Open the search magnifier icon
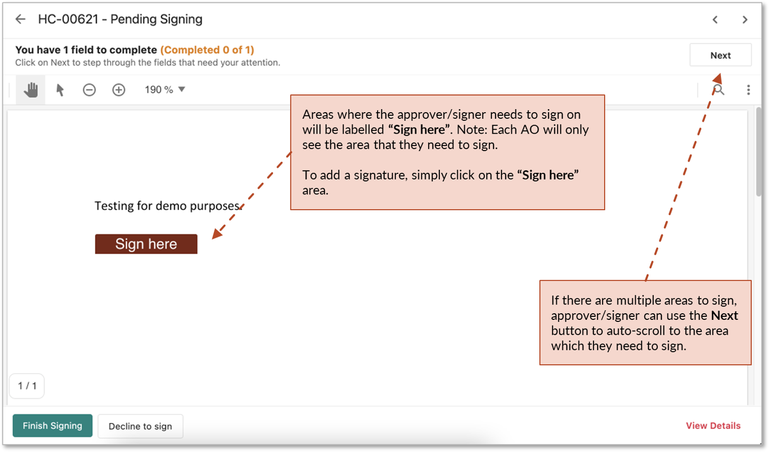 pyautogui.click(x=718, y=90)
